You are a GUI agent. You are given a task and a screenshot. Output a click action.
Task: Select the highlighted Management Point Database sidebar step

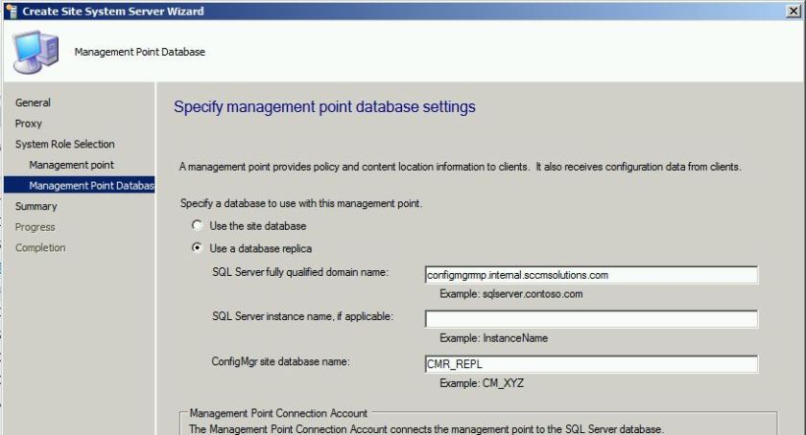(90, 186)
